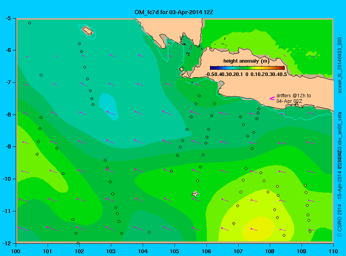Click the 110 longitude axis label

pyautogui.click(x=333, y=251)
